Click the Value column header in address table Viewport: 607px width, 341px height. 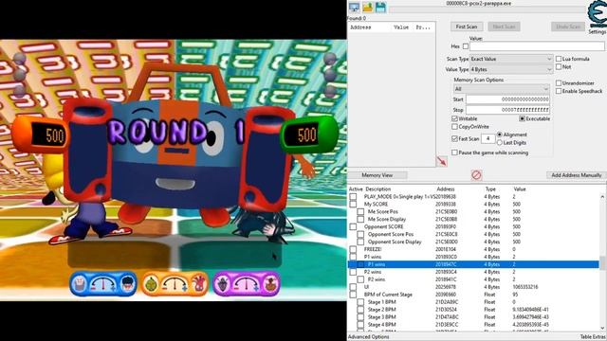click(520, 189)
